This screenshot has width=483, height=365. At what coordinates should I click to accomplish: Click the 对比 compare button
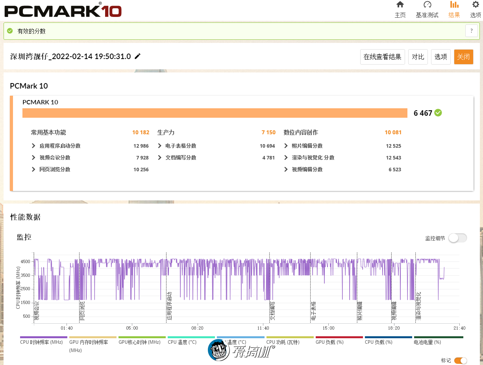pyautogui.click(x=418, y=57)
